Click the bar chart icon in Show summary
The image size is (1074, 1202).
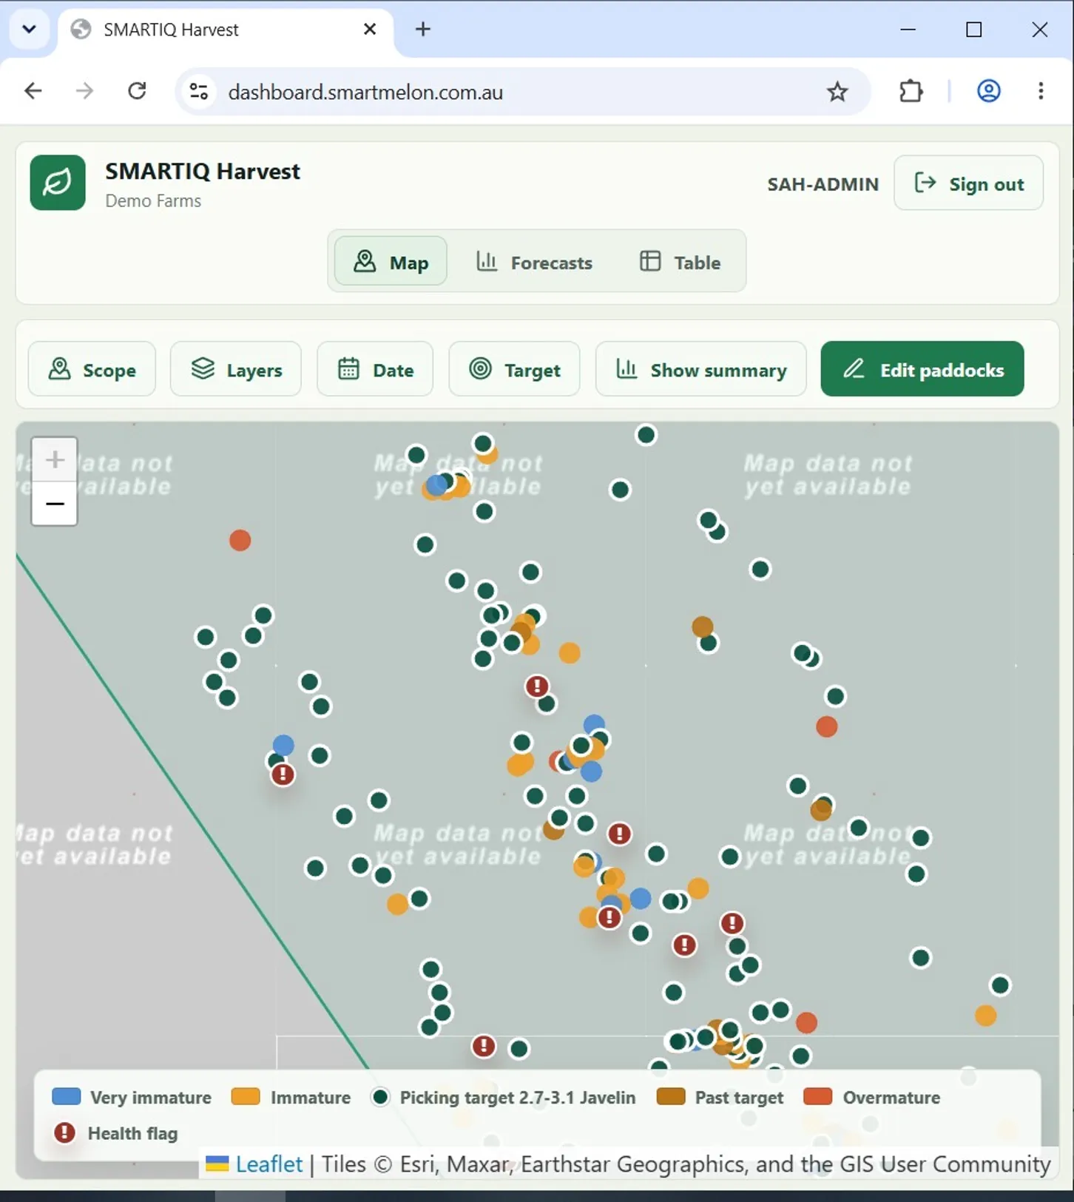[626, 368]
